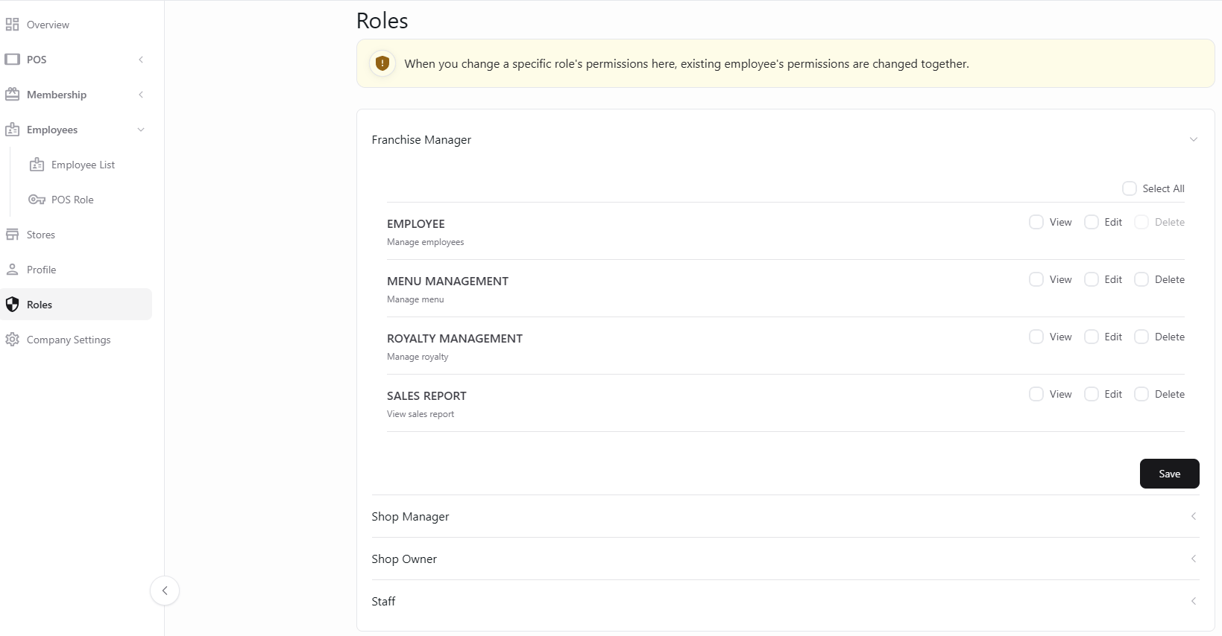Click the Company Settings gear icon
1222x636 pixels.
tap(12, 340)
